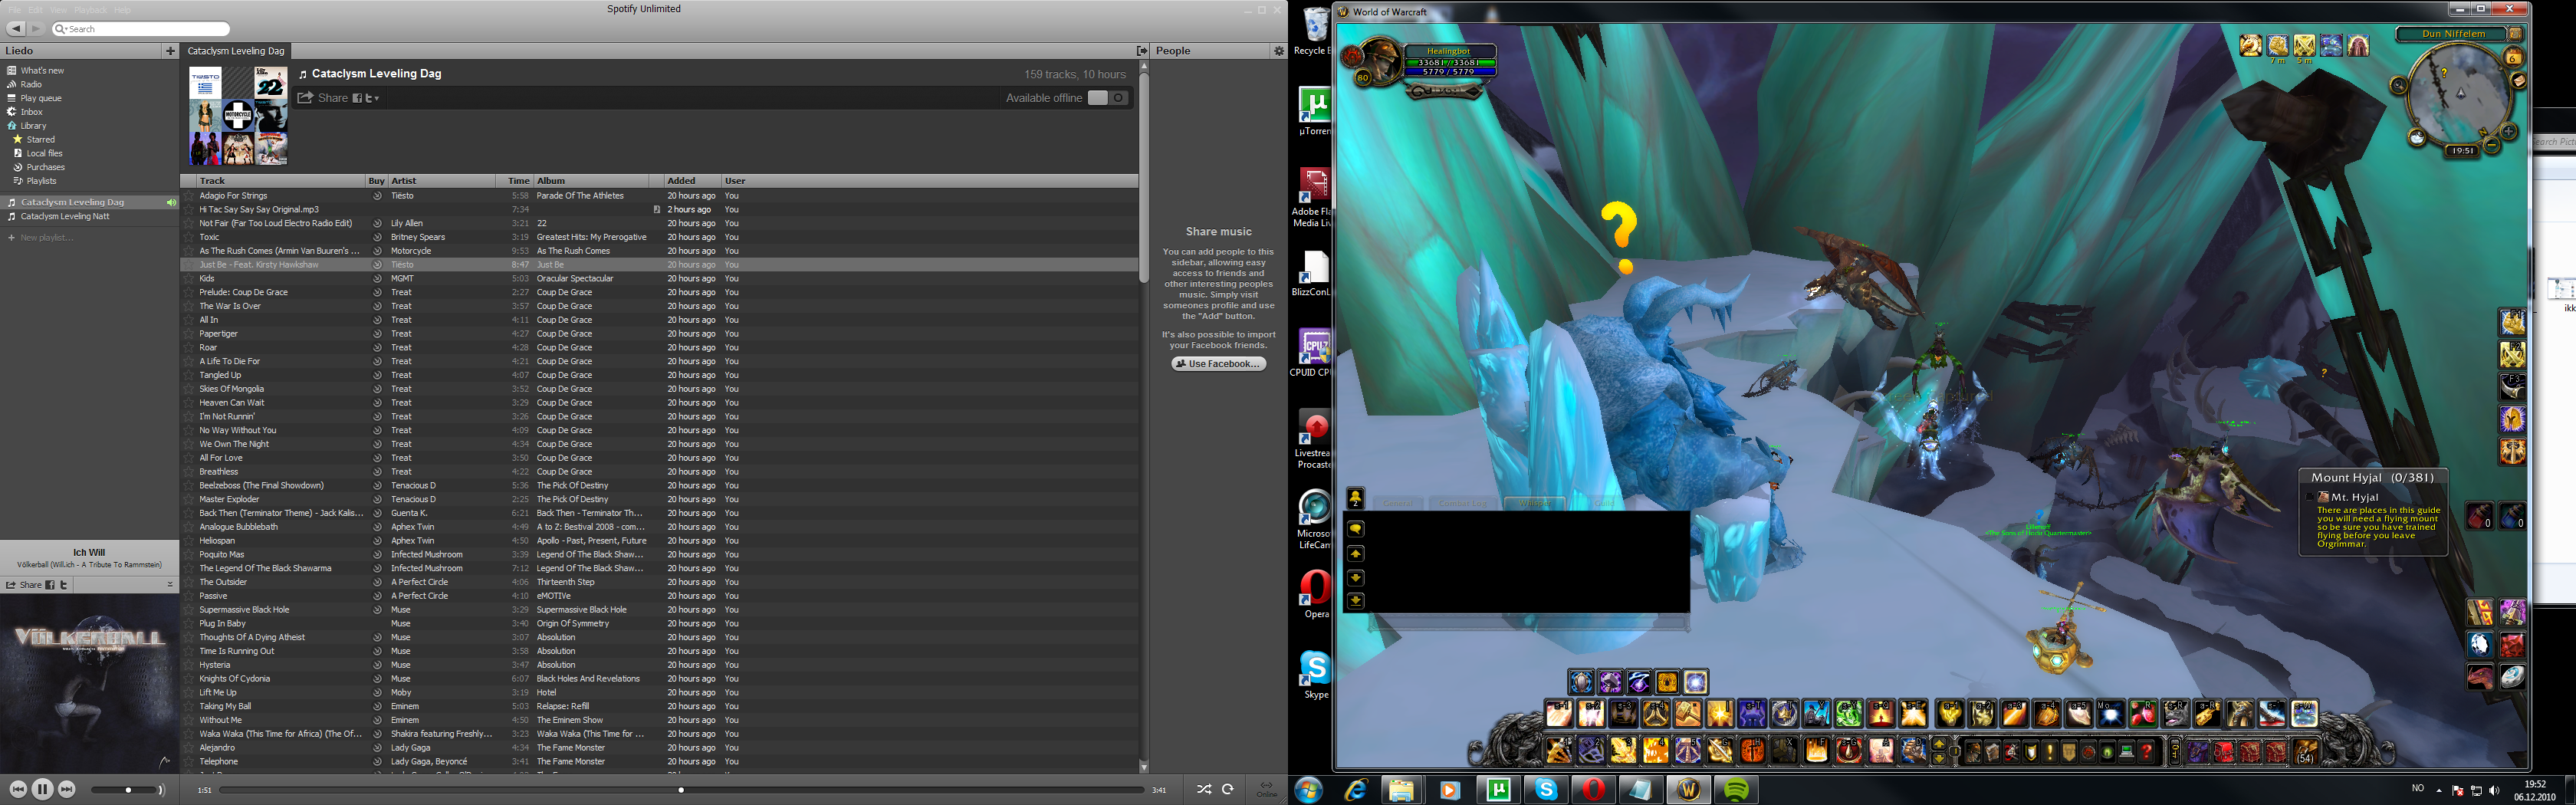Go back in Spotify navigation
This screenshot has height=805, width=2576.
tap(17, 29)
